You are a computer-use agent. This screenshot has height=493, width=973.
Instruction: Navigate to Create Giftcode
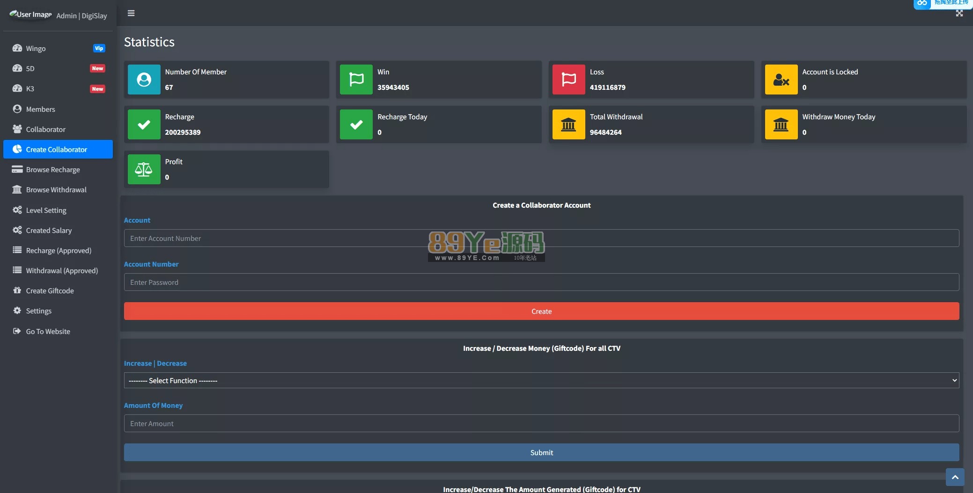tap(50, 290)
